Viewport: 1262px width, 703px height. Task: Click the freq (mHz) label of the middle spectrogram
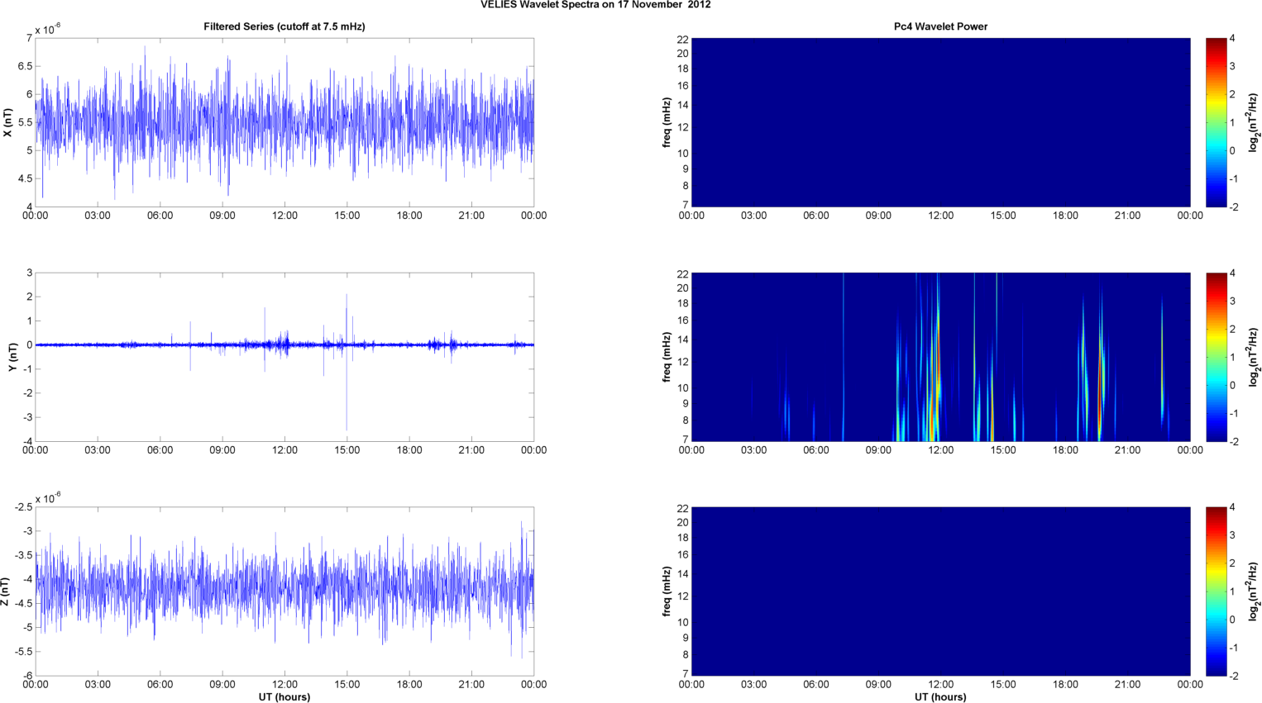tap(667, 357)
